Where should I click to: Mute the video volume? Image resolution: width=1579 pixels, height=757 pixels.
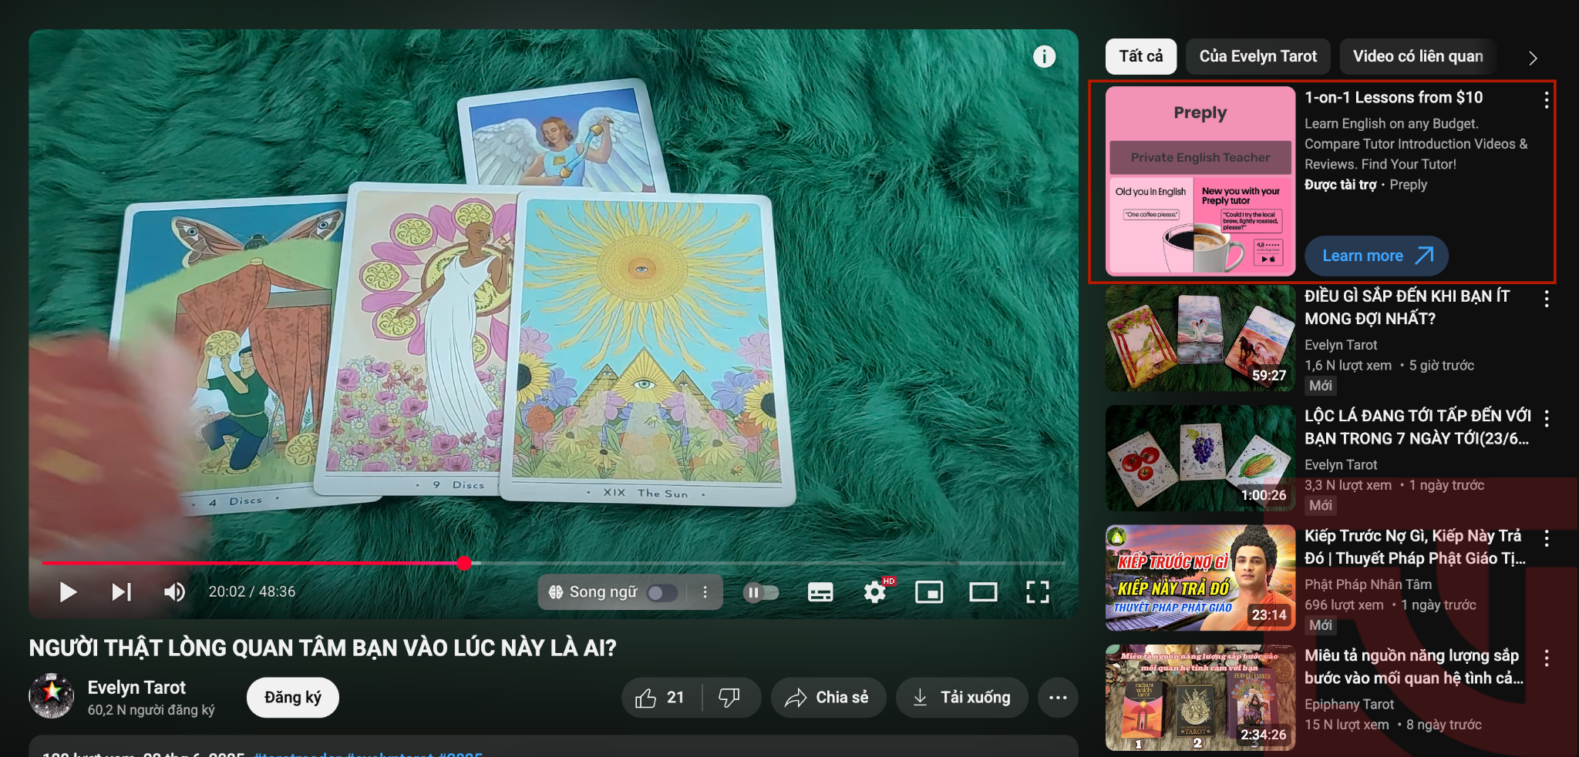tap(174, 591)
